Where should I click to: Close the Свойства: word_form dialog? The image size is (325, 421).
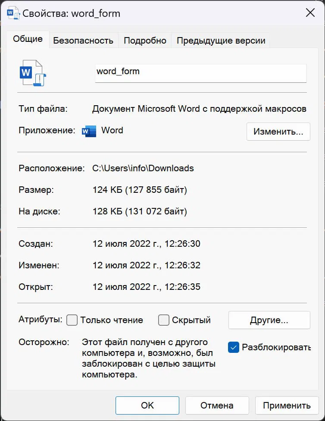pyautogui.click(x=310, y=13)
